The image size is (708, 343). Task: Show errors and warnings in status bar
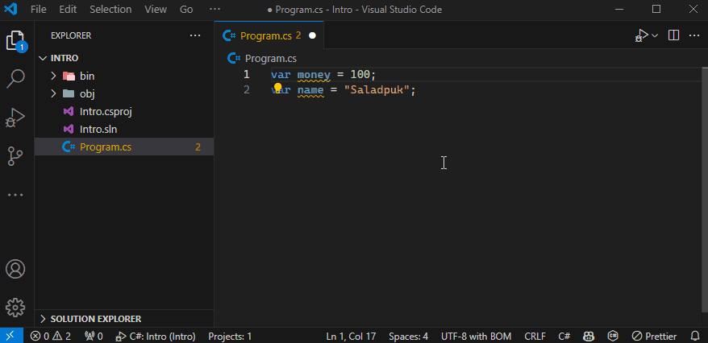click(x=51, y=337)
